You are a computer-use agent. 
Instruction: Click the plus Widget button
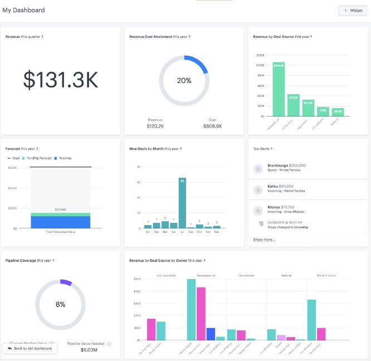353,11
